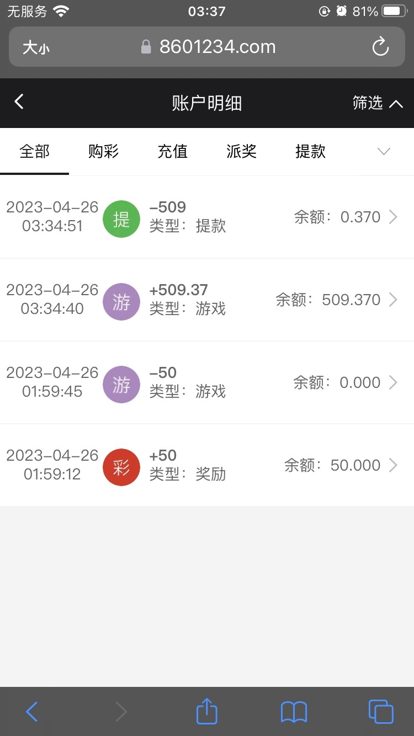Image resolution: width=414 pixels, height=736 pixels.
Task: Open the Safari share sheet icon
Action: click(206, 711)
